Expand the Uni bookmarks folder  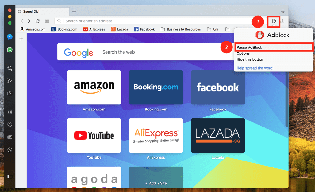pyautogui.click(x=212, y=29)
